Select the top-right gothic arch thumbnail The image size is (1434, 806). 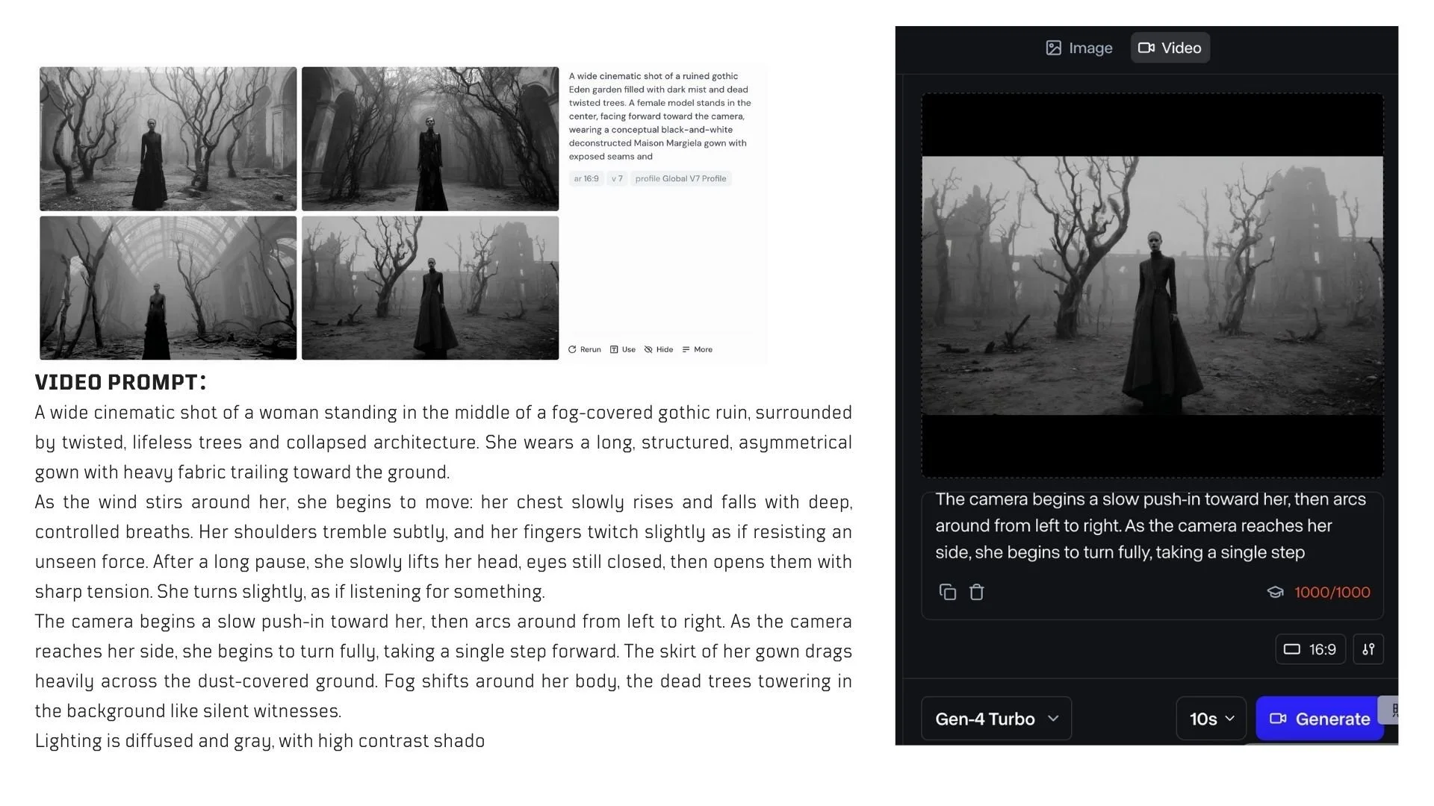click(x=430, y=139)
